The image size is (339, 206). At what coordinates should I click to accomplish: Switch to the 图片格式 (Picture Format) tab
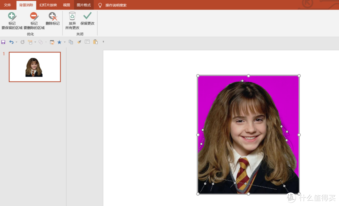tap(84, 5)
